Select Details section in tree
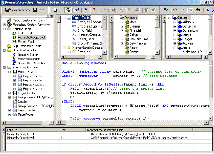Viewport: 214px width, 154px height. (x=22, y=101)
